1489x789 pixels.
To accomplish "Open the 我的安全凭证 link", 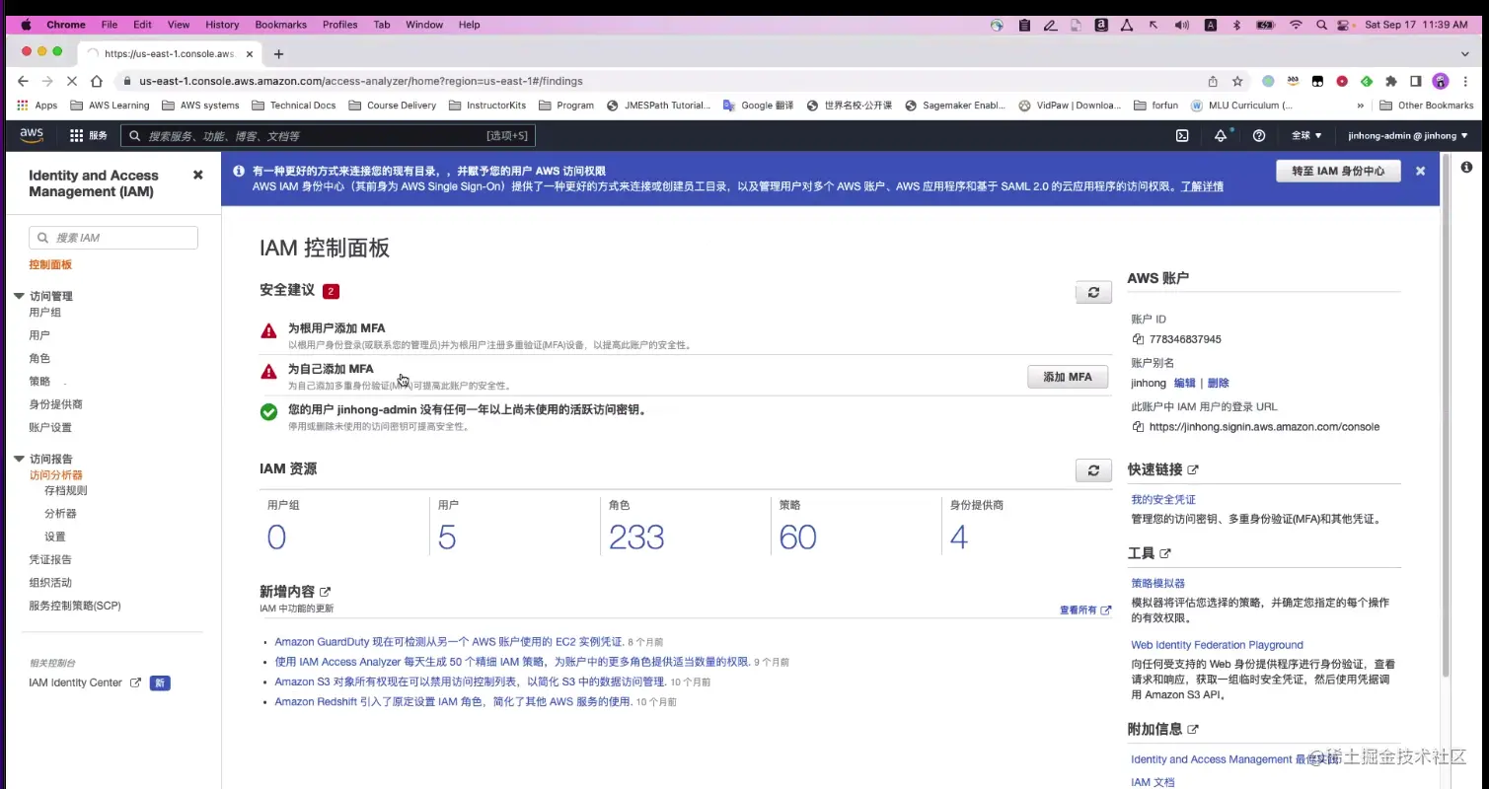I will (x=1163, y=500).
